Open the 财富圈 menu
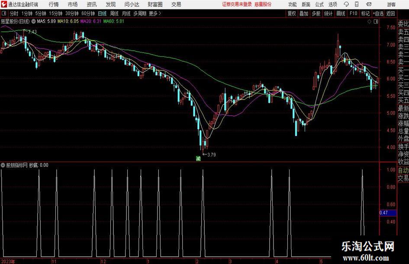 tap(155, 4)
